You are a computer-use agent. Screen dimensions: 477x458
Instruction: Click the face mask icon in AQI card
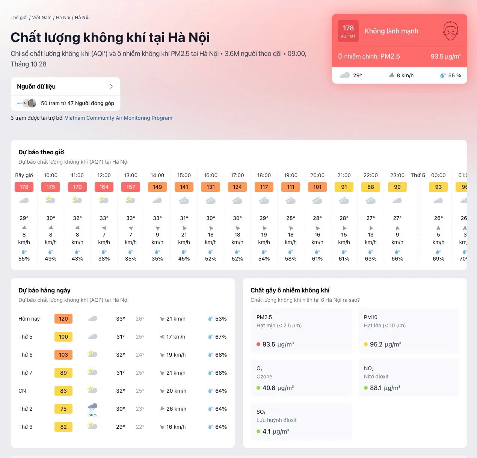[x=451, y=31]
